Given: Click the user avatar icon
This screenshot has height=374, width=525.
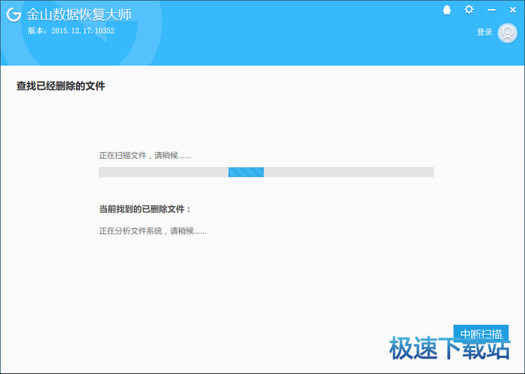Looking at the screenshot, I should pyautogui.click(x=507, y=33).
